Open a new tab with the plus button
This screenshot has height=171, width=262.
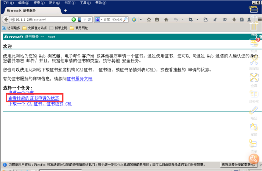65,11
